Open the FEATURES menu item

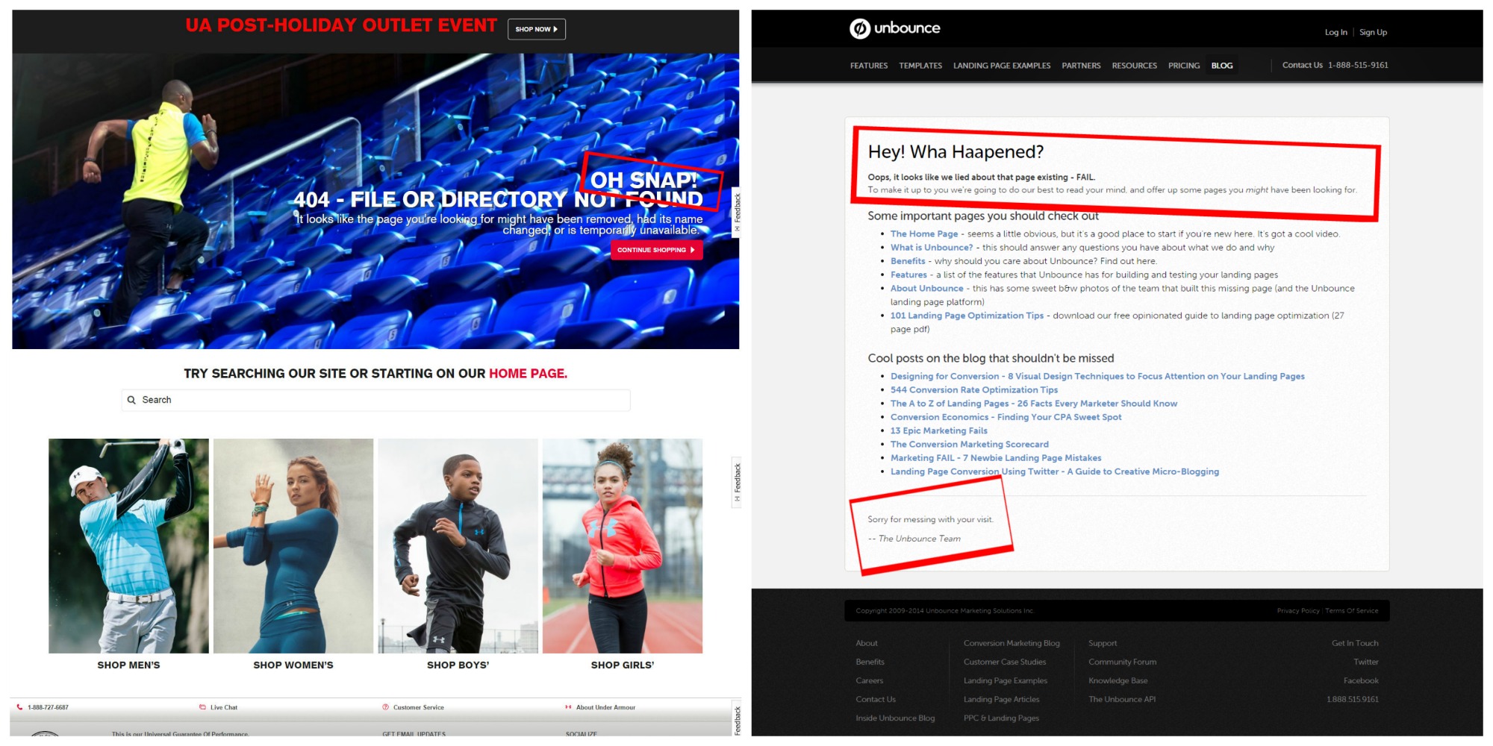(x=869, y=66)
